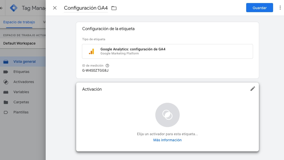Screen dimensions: 284x160
Task: Select the Activadores sidebar icon
Action: point(6,82)
